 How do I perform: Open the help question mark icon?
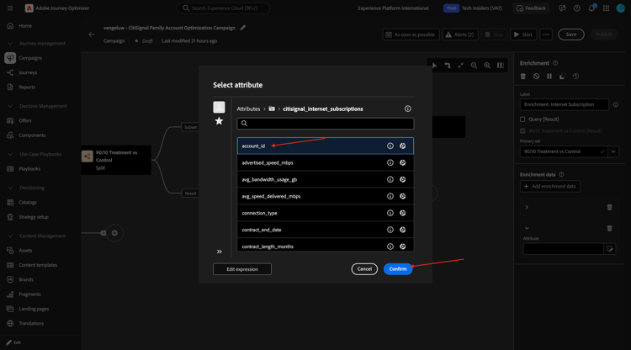click(x=576, y=8)
